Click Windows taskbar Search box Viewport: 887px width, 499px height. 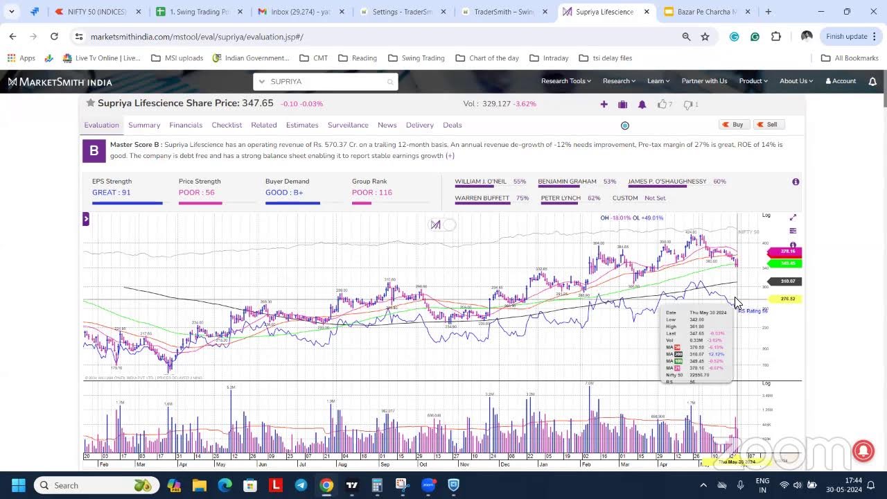click(96, 485)
